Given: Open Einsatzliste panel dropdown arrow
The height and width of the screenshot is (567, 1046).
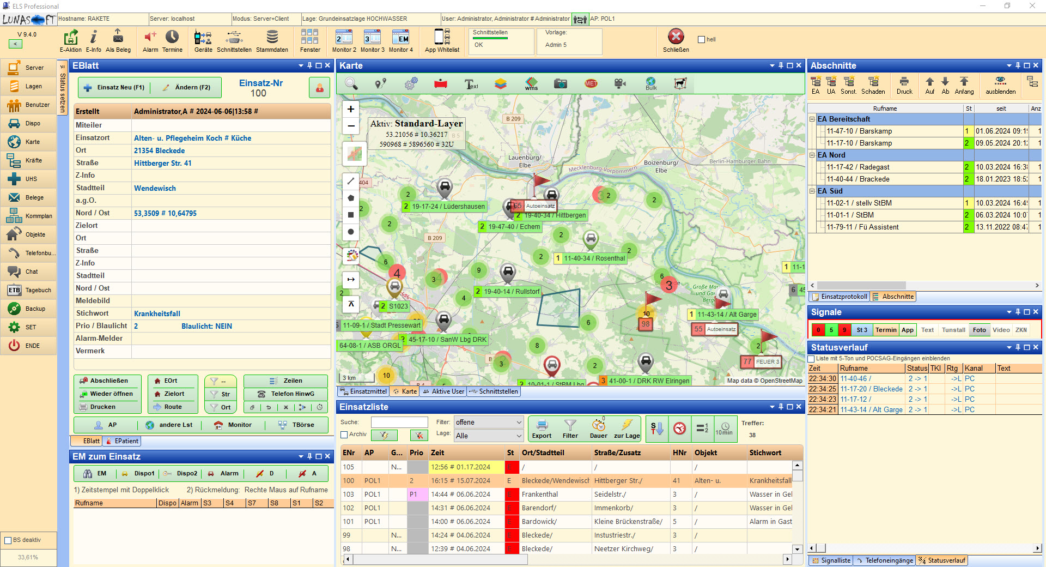Looking at the screenshot, I should pyautogui.click(x=772, y=407).
